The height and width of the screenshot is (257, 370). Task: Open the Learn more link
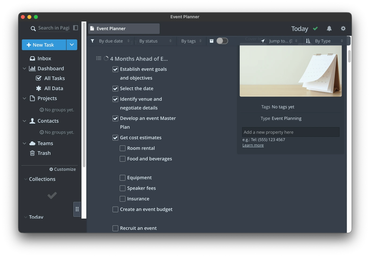pos(253,145)
